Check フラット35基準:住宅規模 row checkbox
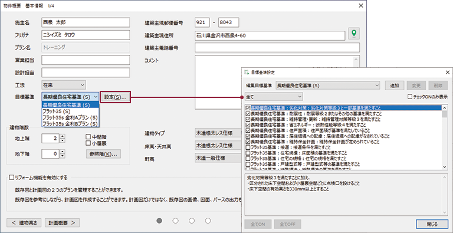453x233 pixels. coord(248,153)
